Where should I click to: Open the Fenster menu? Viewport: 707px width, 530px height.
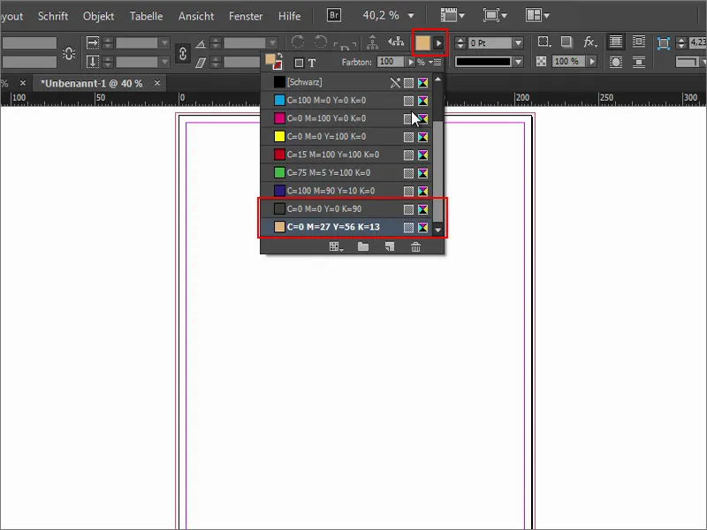pyautogui.click(x=246, y=16)
